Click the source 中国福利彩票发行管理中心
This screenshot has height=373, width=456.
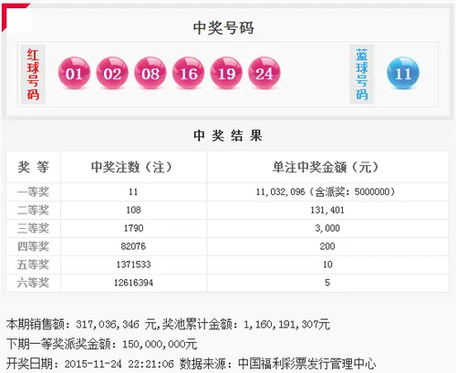307,364
